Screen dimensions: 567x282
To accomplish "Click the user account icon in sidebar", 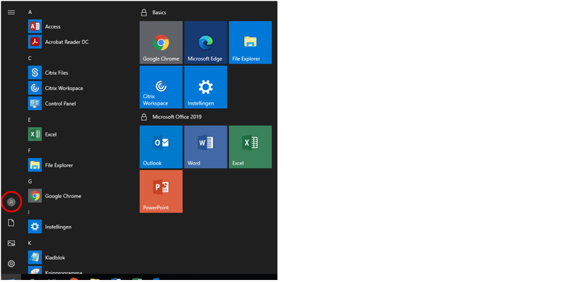I will click(x=11, y=202).
